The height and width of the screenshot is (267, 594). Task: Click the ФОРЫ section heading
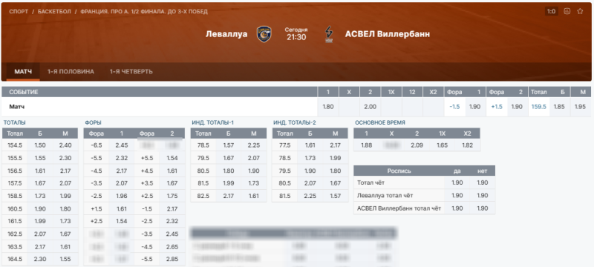coord(94,122)
